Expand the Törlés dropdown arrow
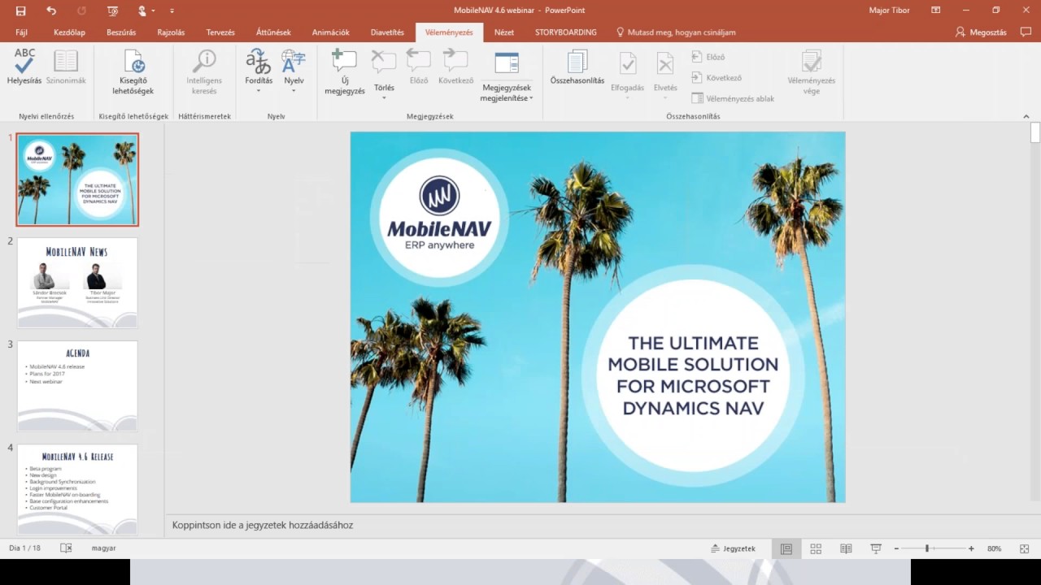Image resolution: width=1041 pixels, height=585 pixels. coord(384,97)
